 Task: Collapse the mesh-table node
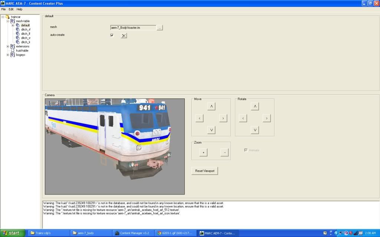8,21
